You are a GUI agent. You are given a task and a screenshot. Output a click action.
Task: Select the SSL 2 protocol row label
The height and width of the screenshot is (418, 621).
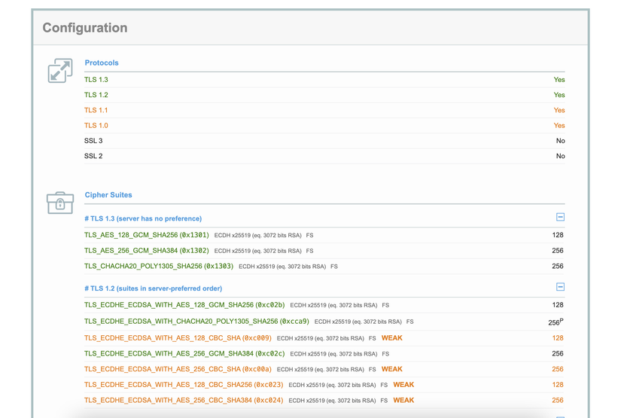point(93,156)
